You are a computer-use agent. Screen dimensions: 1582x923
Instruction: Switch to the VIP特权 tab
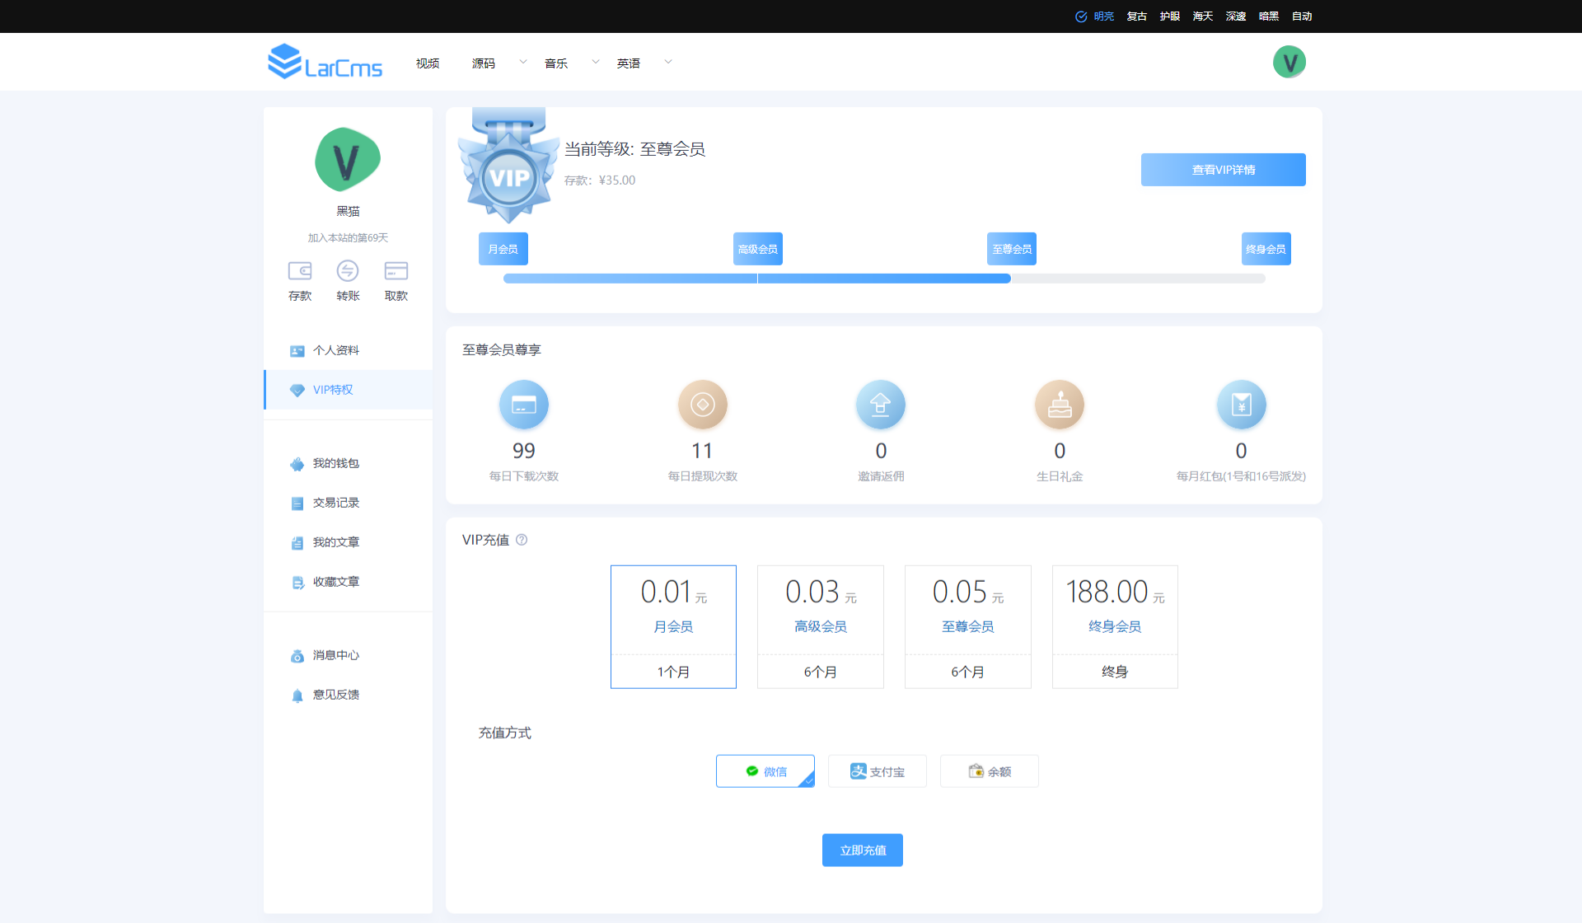click(x=332, y=389)
